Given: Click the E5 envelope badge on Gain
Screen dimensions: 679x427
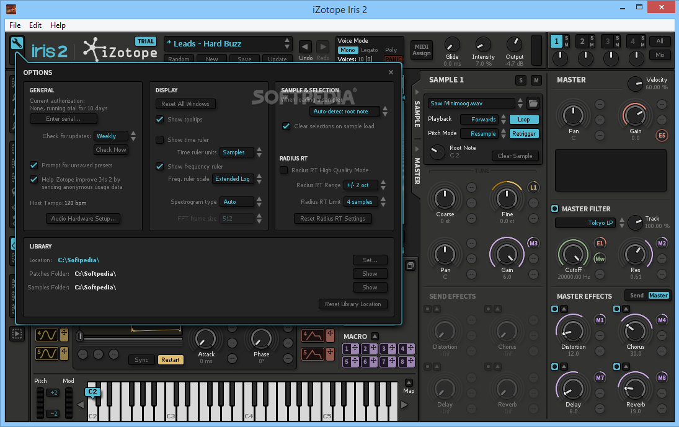Looking at the screenshot, I should 662,135.
